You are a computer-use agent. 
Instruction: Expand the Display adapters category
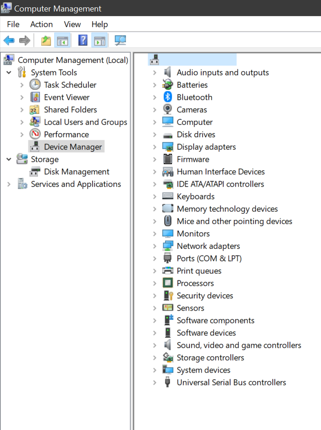[x=155, y=147]
